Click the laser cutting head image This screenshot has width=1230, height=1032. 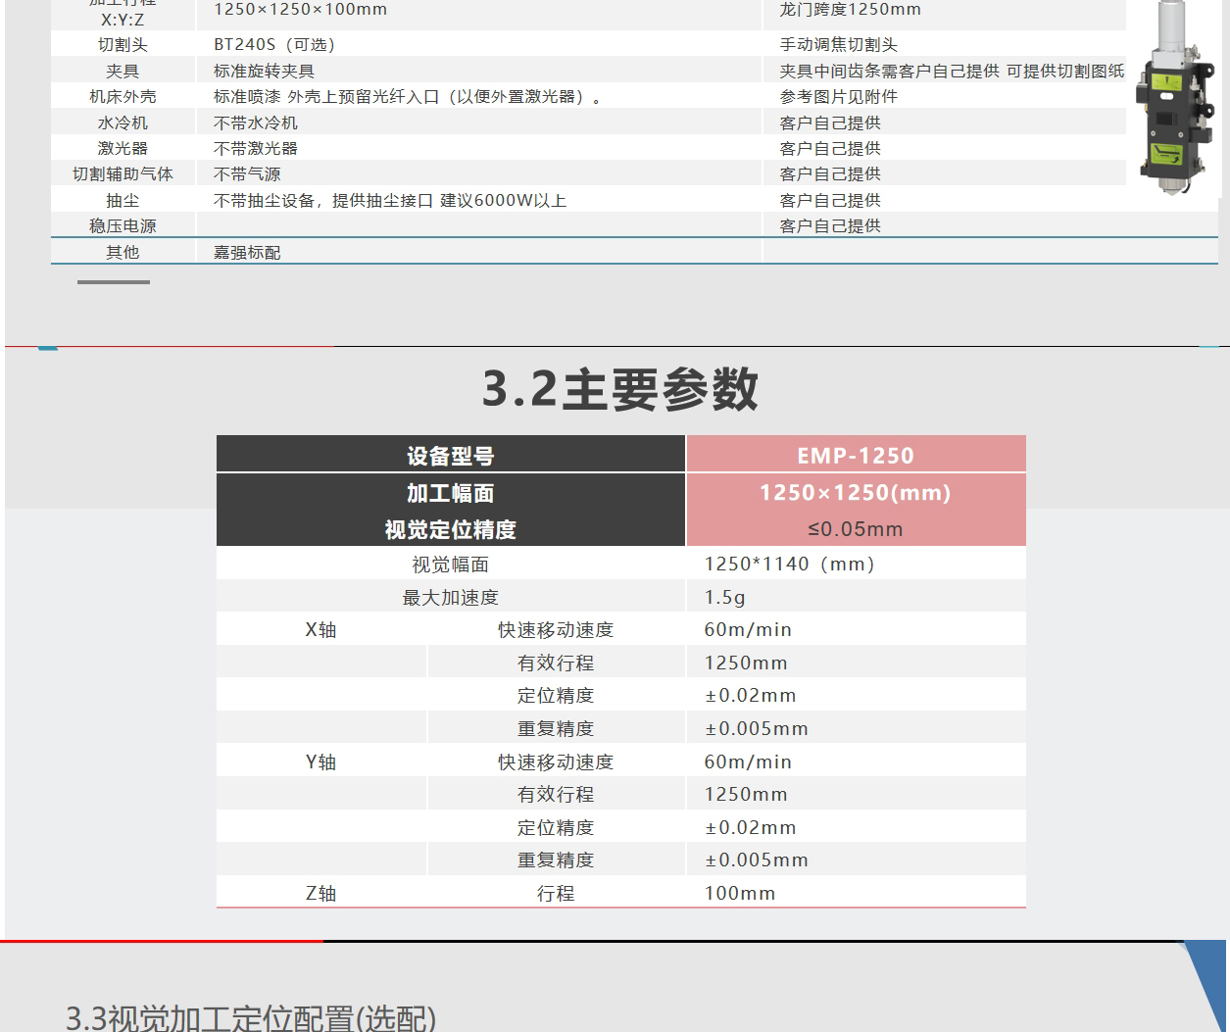coord(1172,98)
